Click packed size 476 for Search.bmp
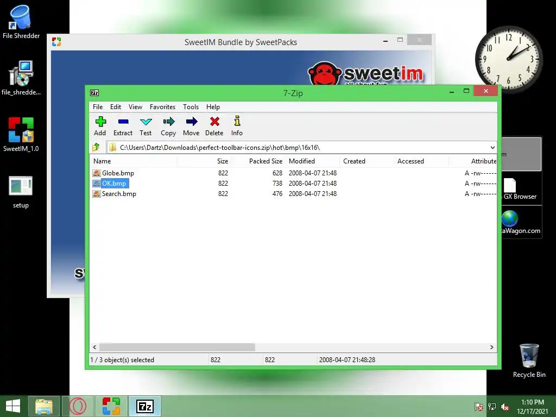This screenshot has height=417, width=556. pos(277,194)
